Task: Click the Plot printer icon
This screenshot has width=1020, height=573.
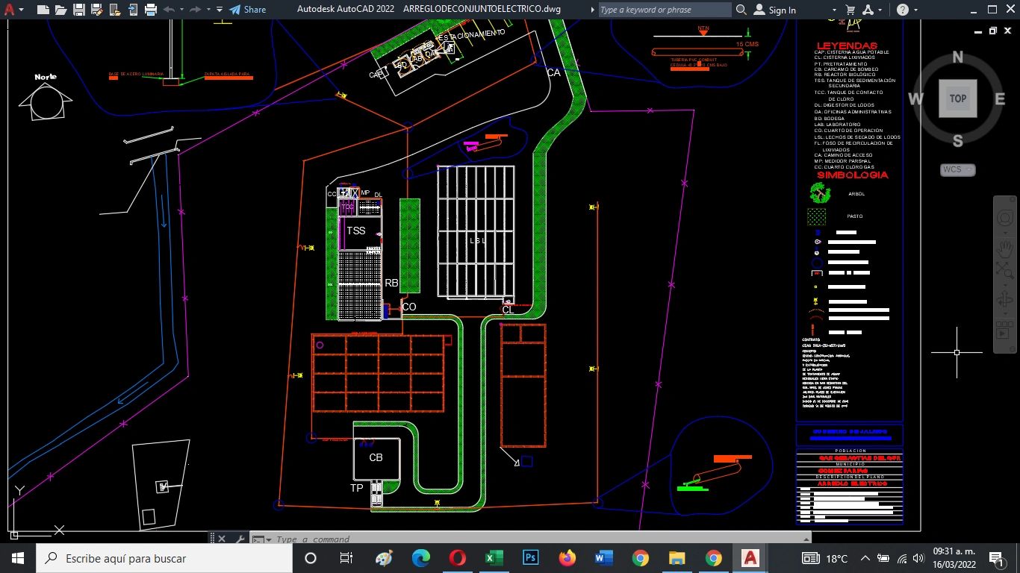Action: tap(151, 10)
